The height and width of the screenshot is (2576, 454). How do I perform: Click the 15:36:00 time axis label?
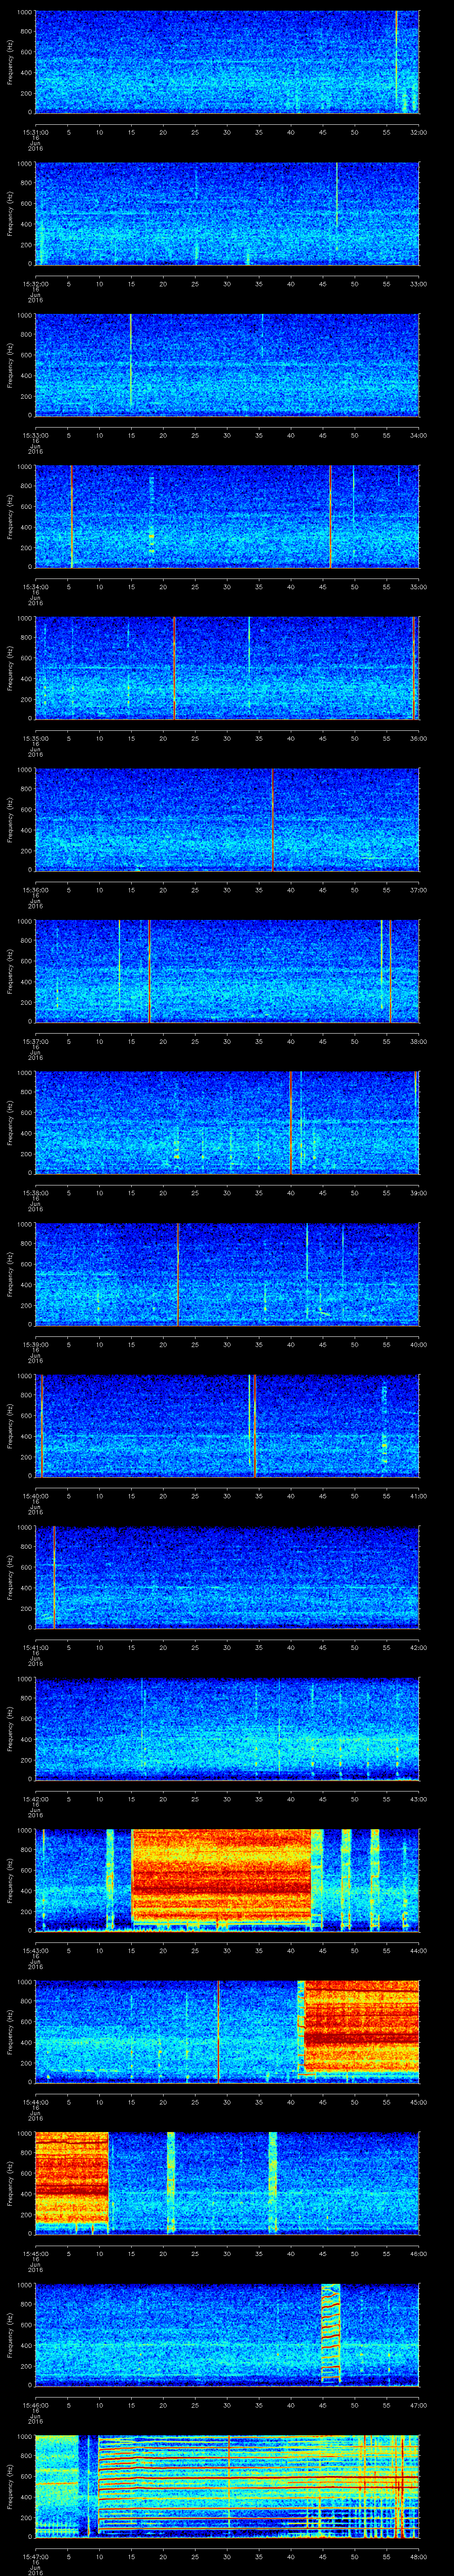click(x=35, y=890)
